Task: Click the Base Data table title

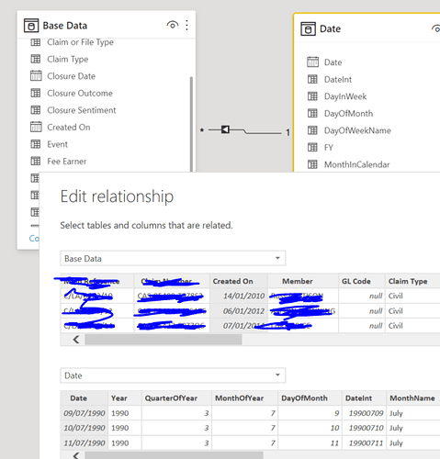Action: [65, 26]
